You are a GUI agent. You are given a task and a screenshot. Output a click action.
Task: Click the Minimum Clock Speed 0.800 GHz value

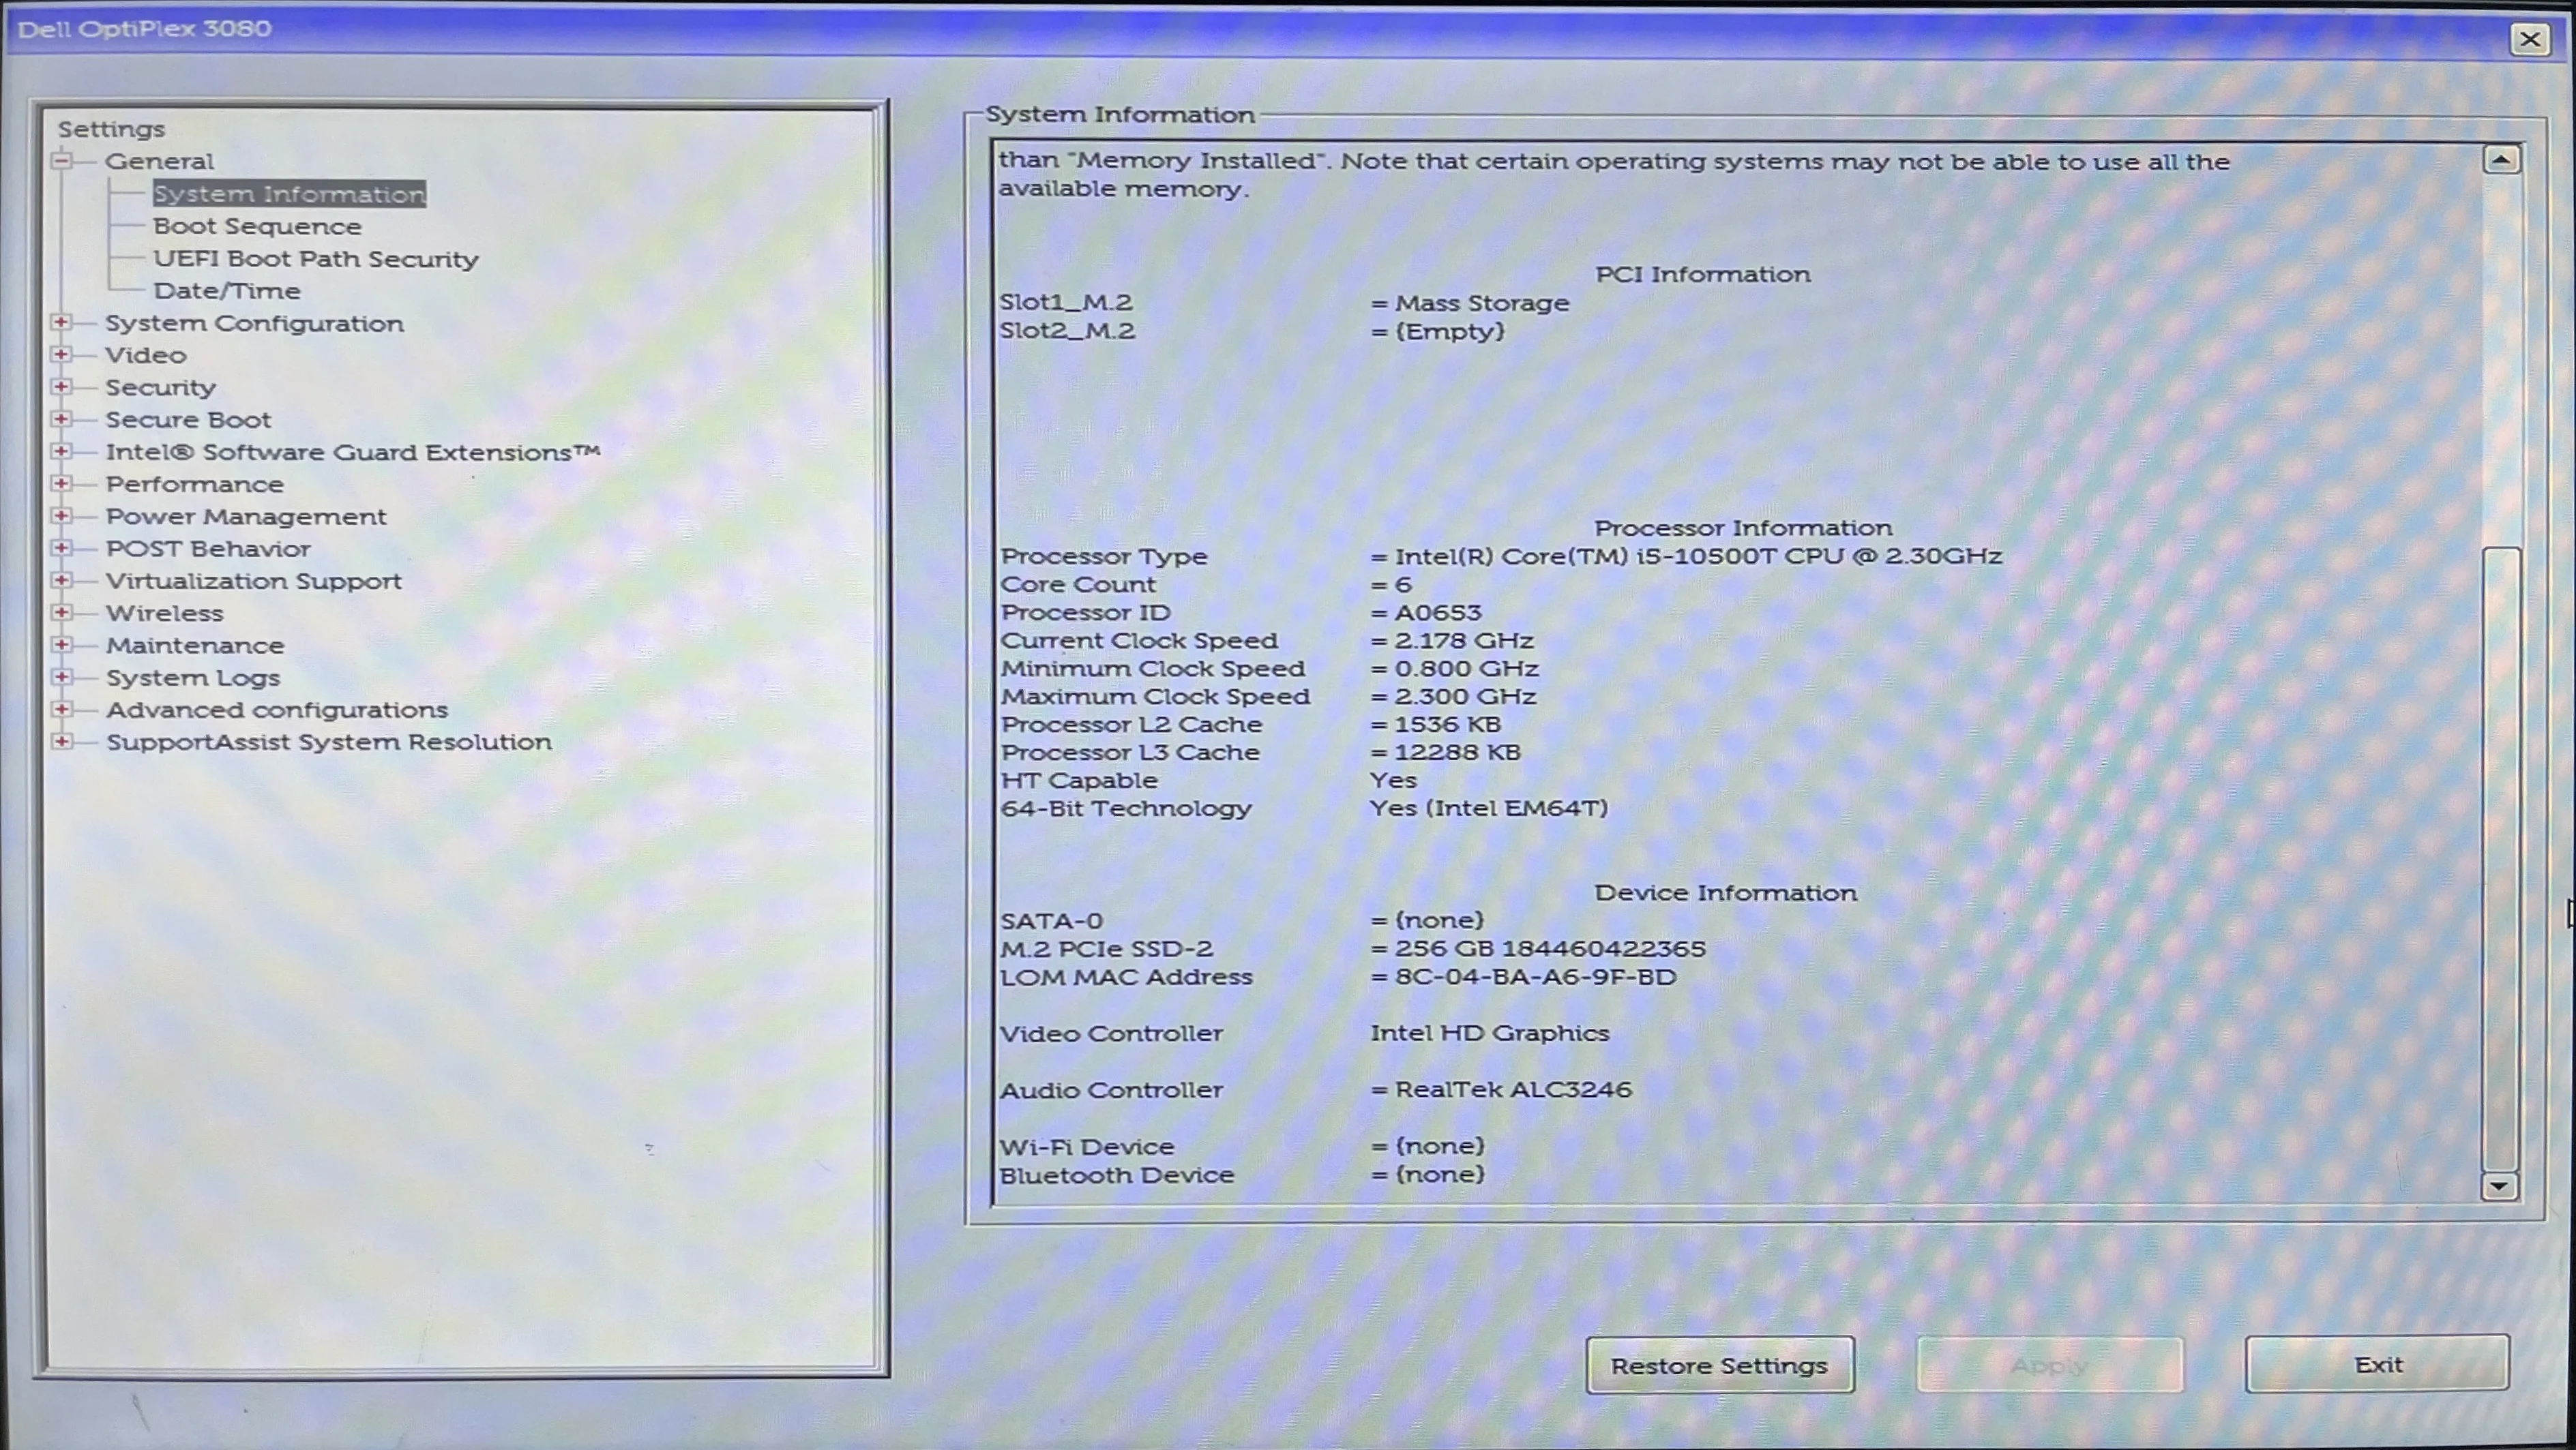(x=1466, y=669)
